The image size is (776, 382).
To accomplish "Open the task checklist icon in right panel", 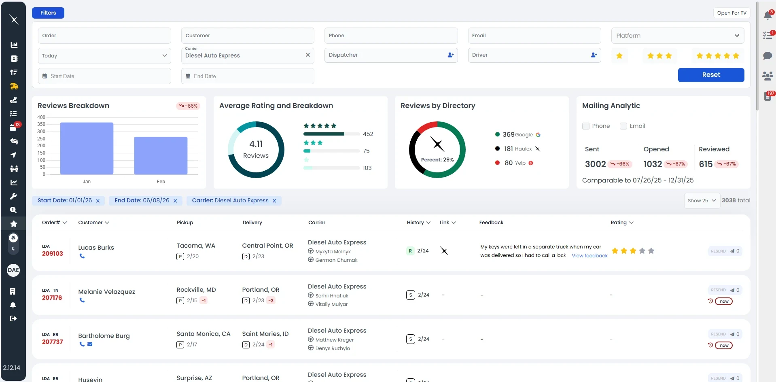I will click(768, 36).
